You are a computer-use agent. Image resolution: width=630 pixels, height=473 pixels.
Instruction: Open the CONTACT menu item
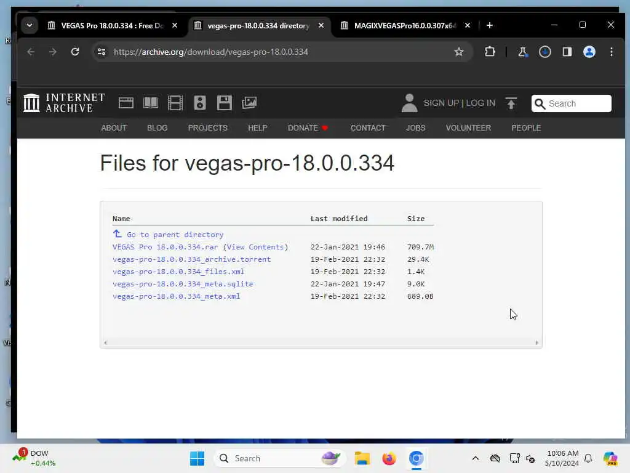point(368,128)
